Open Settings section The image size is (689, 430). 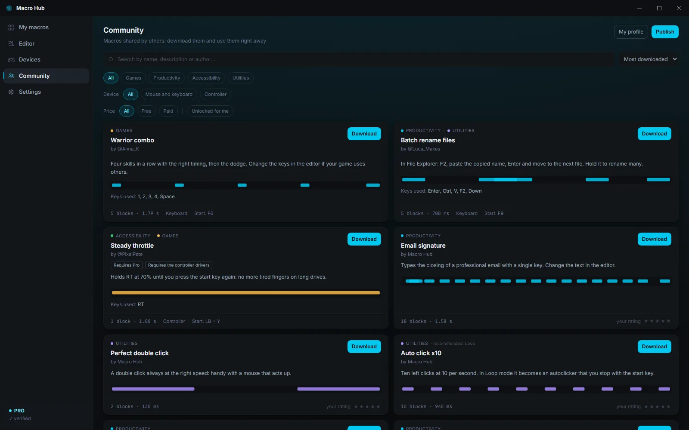[x=46, y=92]
